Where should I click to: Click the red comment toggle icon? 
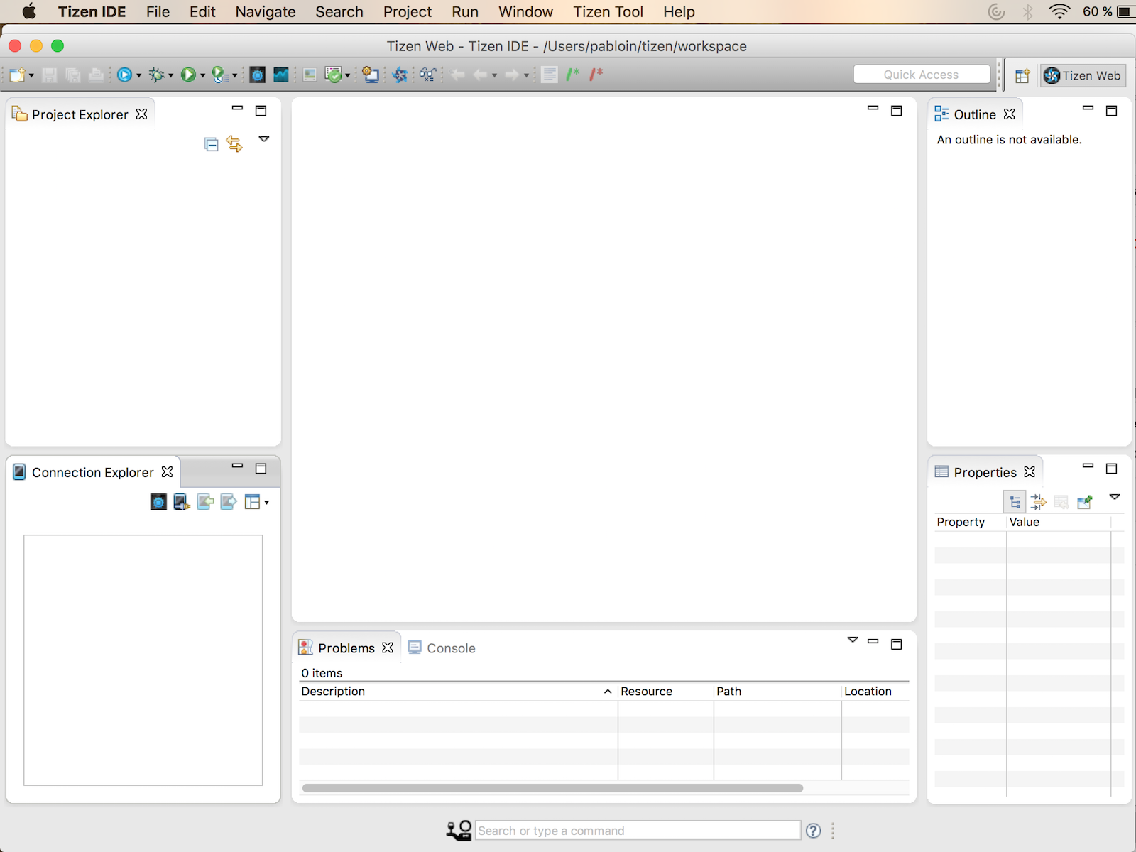coord(596,74)
